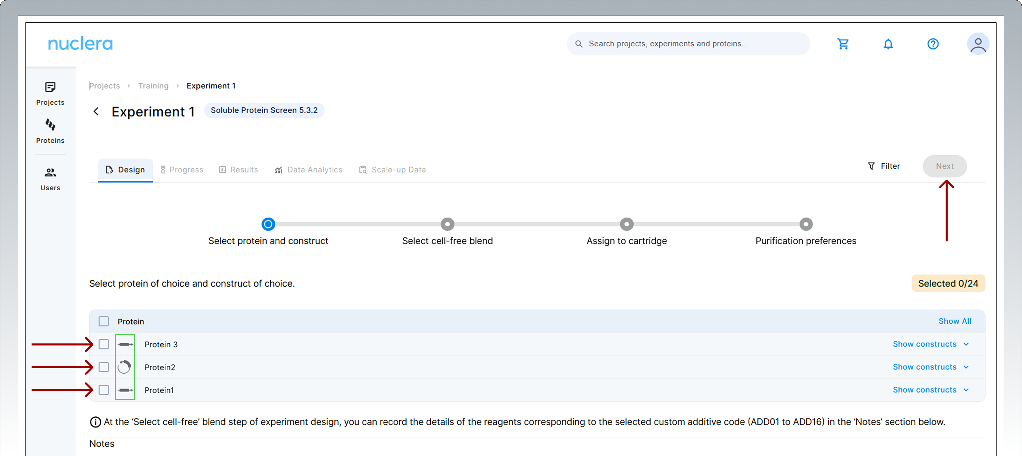Click the search magnifier icon
1022x456 pixels.
[579, 44]
